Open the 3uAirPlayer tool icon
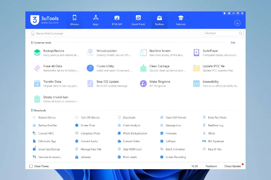 [x=196, y=53]
